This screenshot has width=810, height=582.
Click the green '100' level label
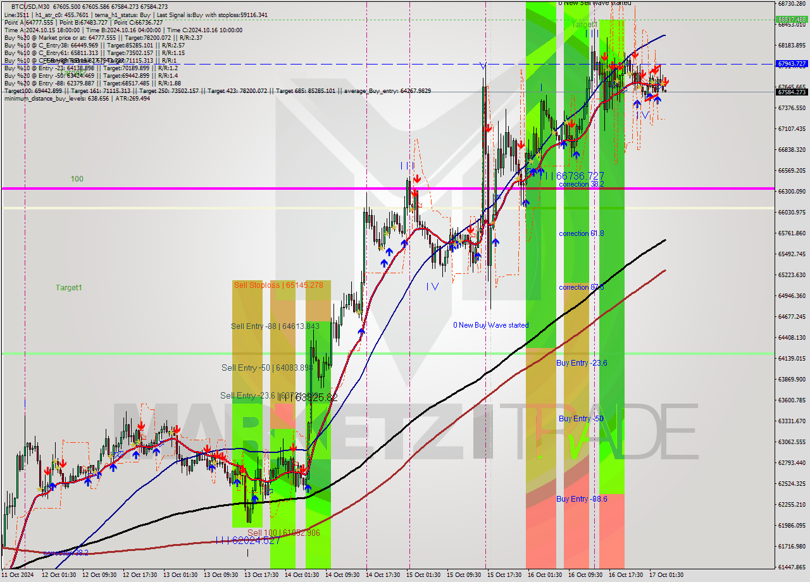tap(77, 179)
